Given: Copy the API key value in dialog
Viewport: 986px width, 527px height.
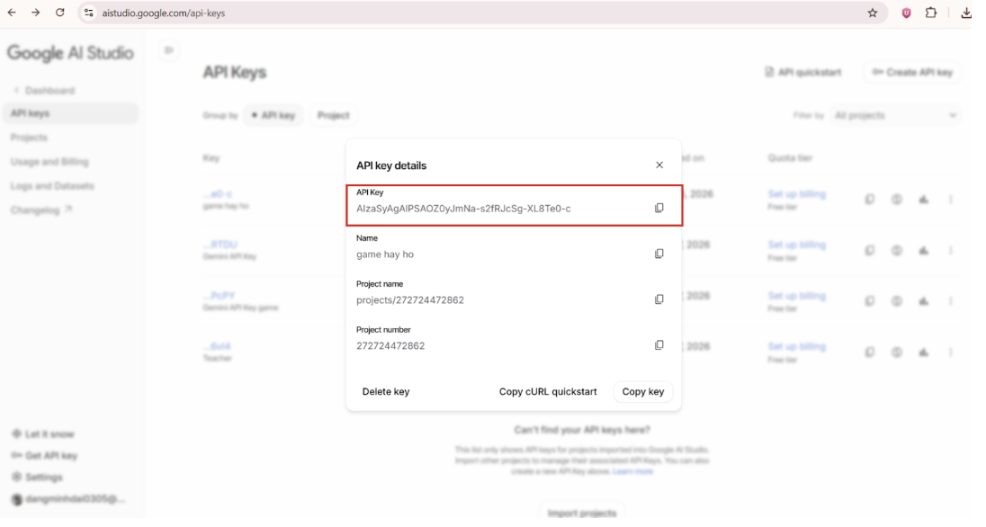Looking at the screenshot, I should pyautogui.click(x=659, y=208).
